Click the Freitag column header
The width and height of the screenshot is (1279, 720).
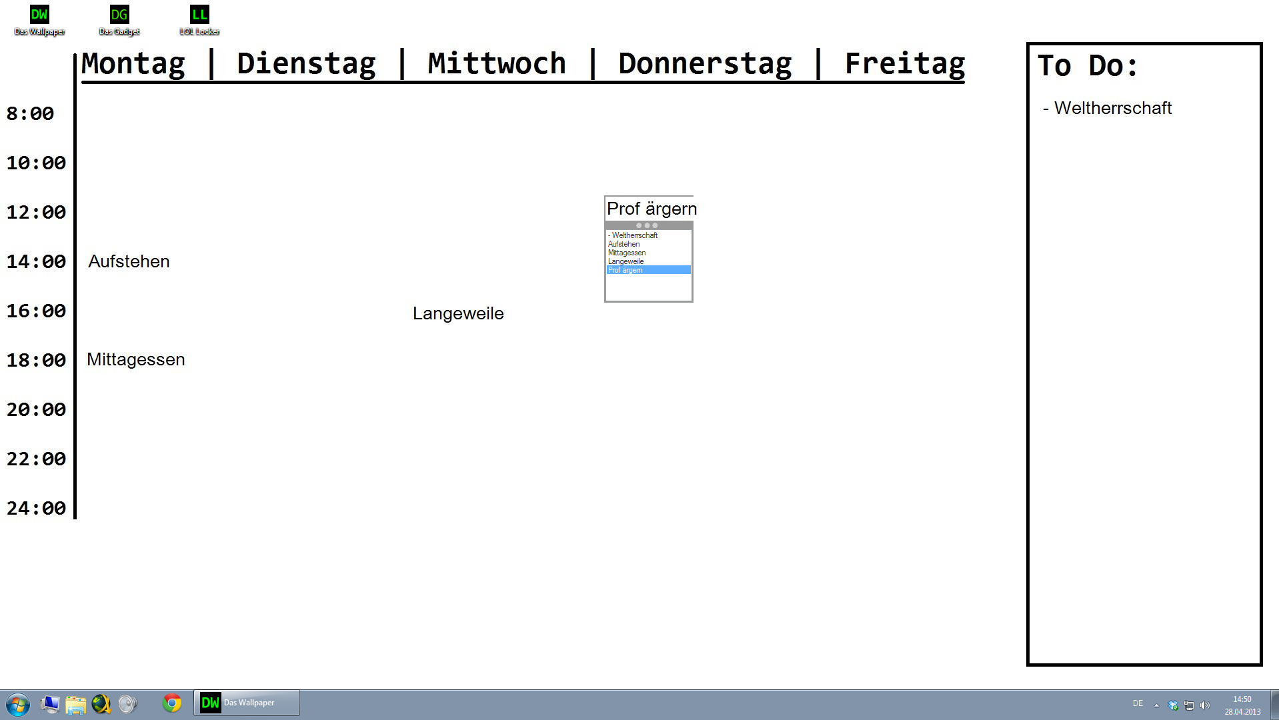905,64
